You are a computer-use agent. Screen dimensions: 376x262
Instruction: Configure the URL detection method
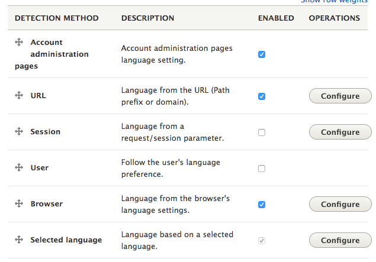[x=340, y=96]
